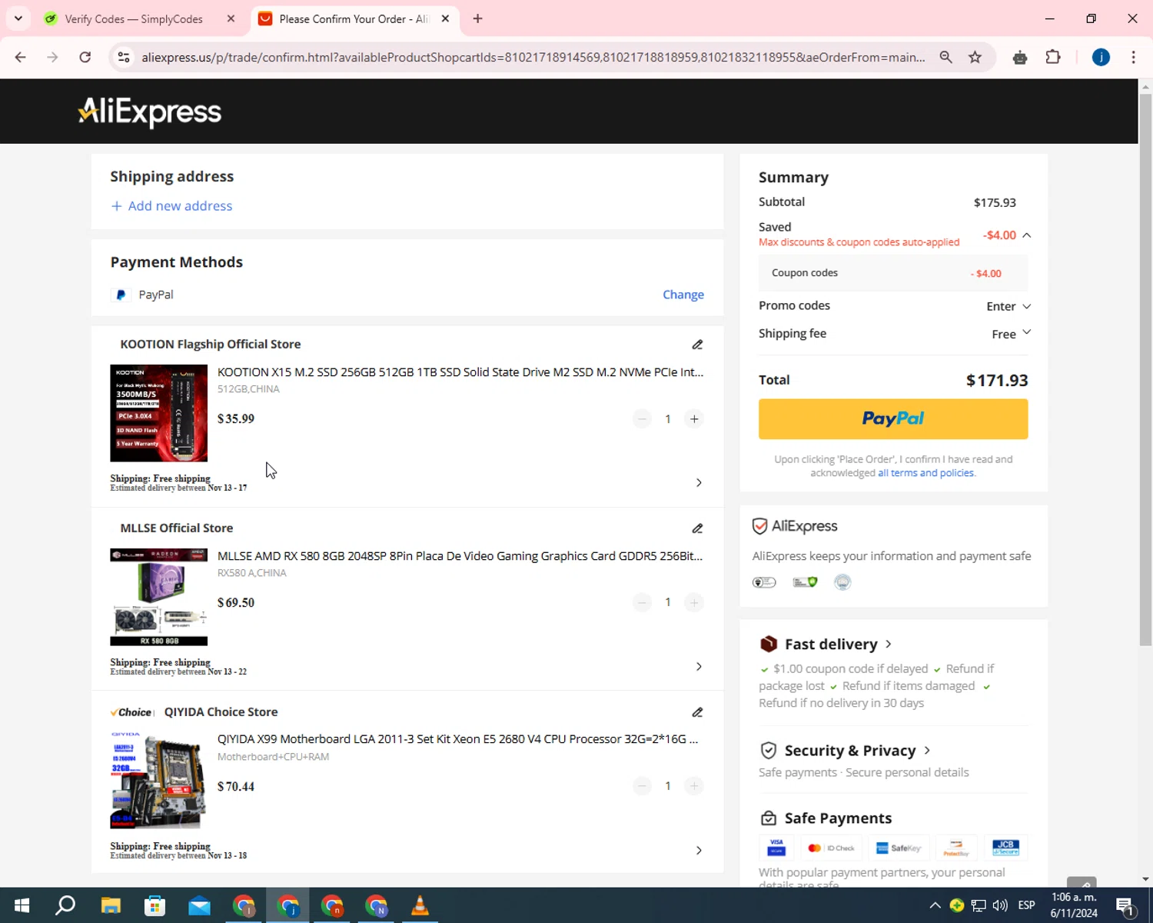This screenshot has width=1153, height=923.
Task: Change the payment method
Action: 683,295
